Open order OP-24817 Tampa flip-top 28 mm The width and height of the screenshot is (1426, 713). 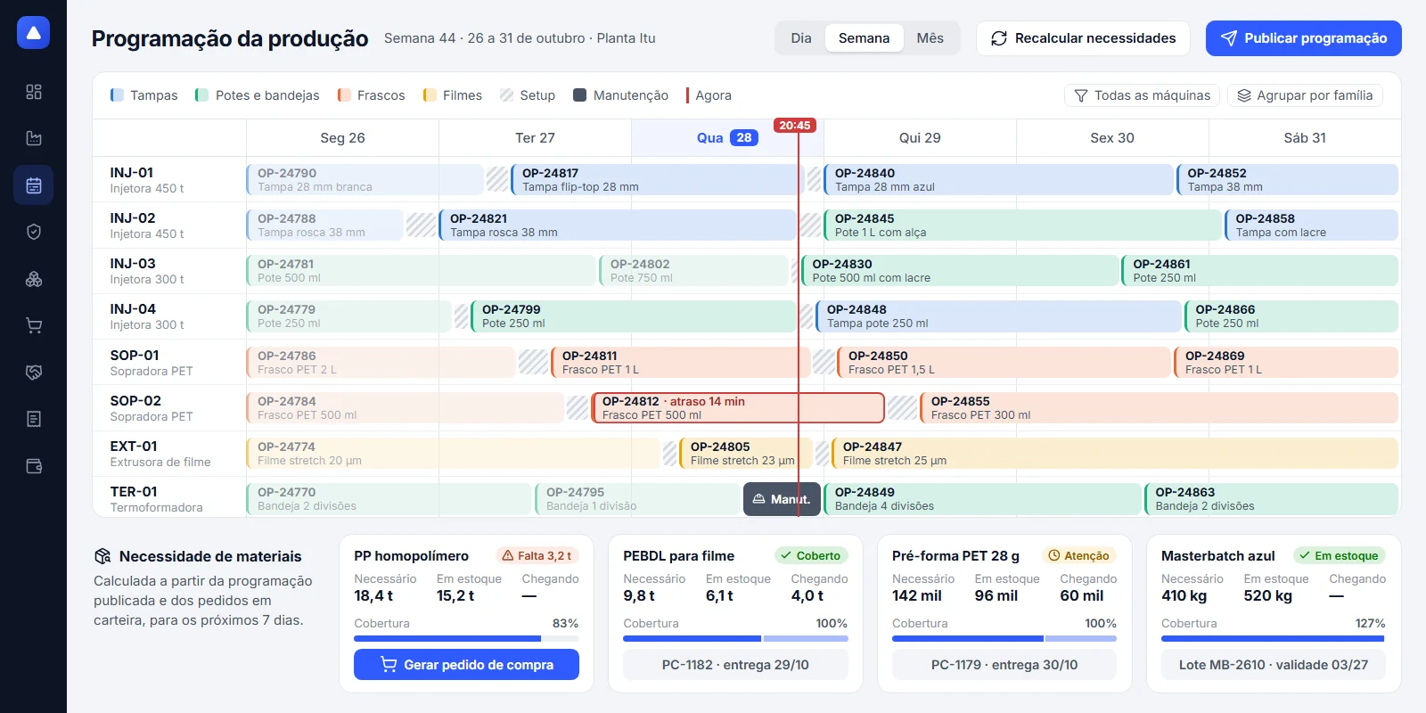click(x=656, y=180)
